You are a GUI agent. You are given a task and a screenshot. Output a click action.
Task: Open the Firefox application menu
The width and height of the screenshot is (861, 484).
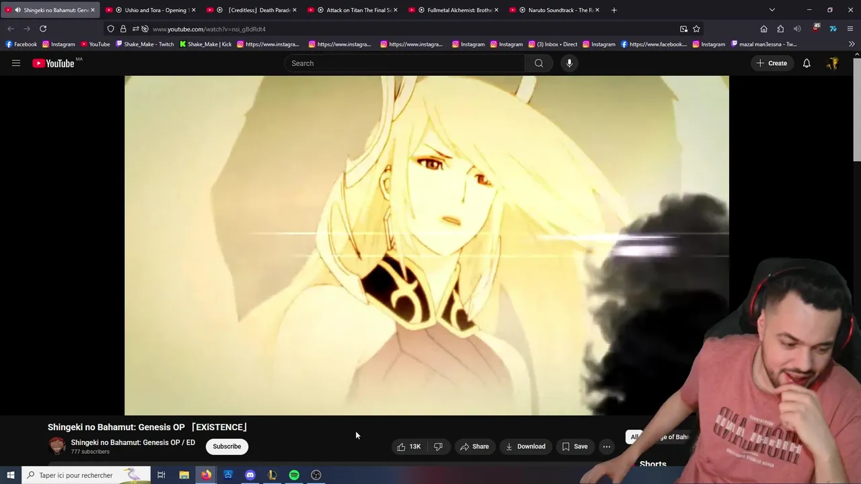click(850, 29)
